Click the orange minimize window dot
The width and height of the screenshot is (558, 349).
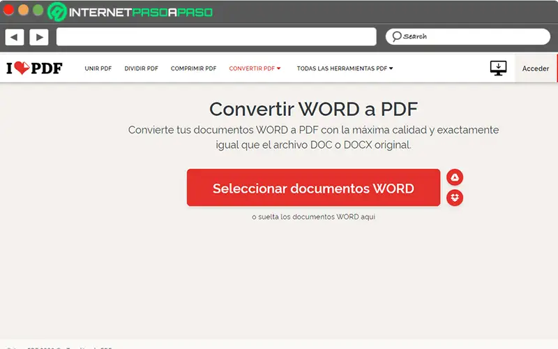point(23,10)
